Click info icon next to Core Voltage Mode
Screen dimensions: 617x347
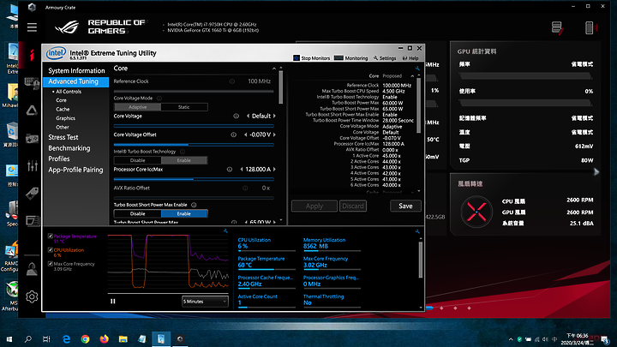click(x=159, y=99)
